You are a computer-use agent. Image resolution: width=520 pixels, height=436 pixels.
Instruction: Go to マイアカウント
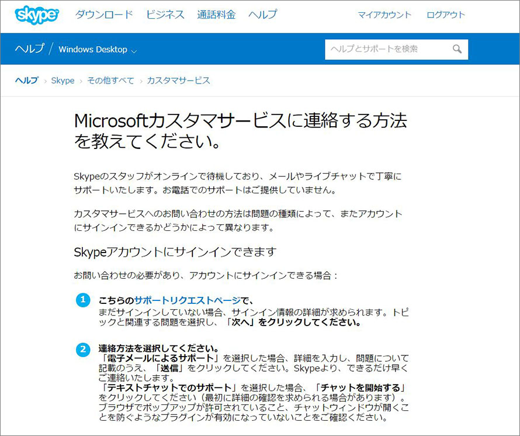pyautogui.click(x=384, y=15)
